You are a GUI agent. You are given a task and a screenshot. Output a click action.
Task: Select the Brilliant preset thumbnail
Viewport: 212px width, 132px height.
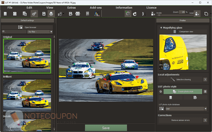click(27, 96)
